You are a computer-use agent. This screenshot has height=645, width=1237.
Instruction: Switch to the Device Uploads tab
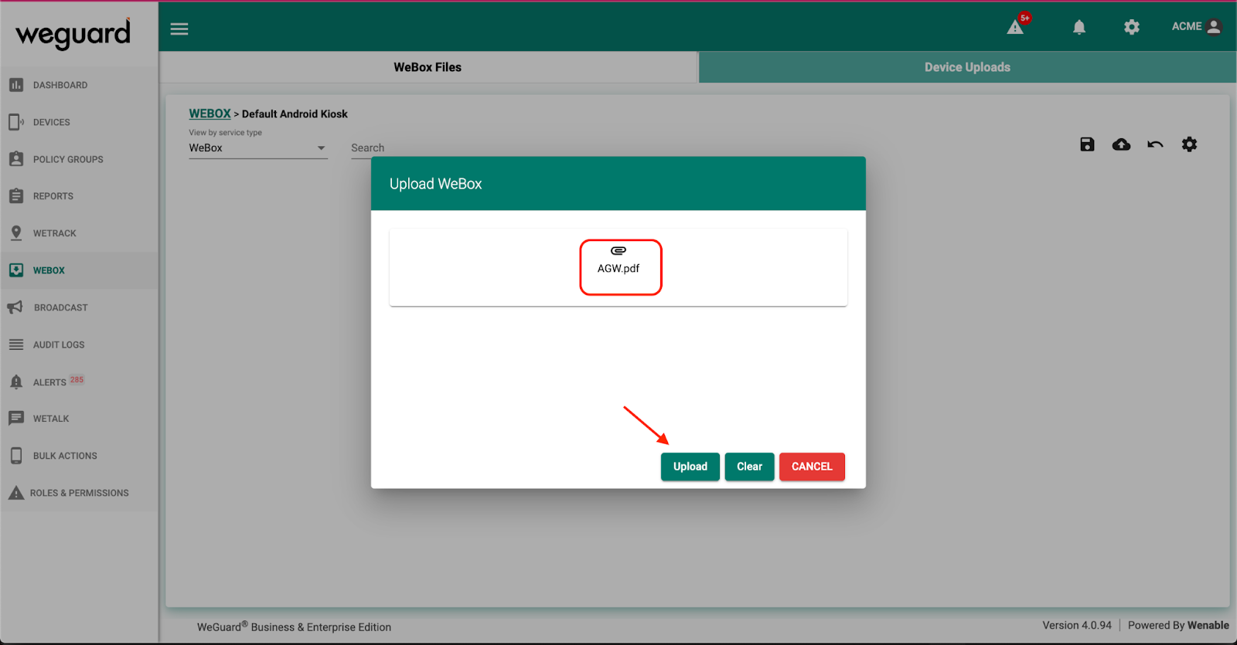[x=967, y=67]
